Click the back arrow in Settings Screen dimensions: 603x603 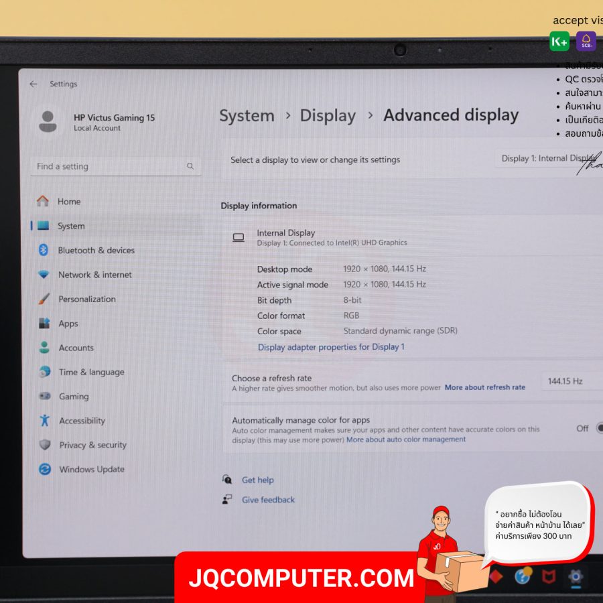(x=33, y=84)
